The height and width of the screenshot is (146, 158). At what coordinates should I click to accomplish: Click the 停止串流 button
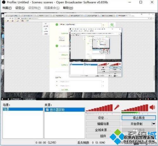pos(139,118)
